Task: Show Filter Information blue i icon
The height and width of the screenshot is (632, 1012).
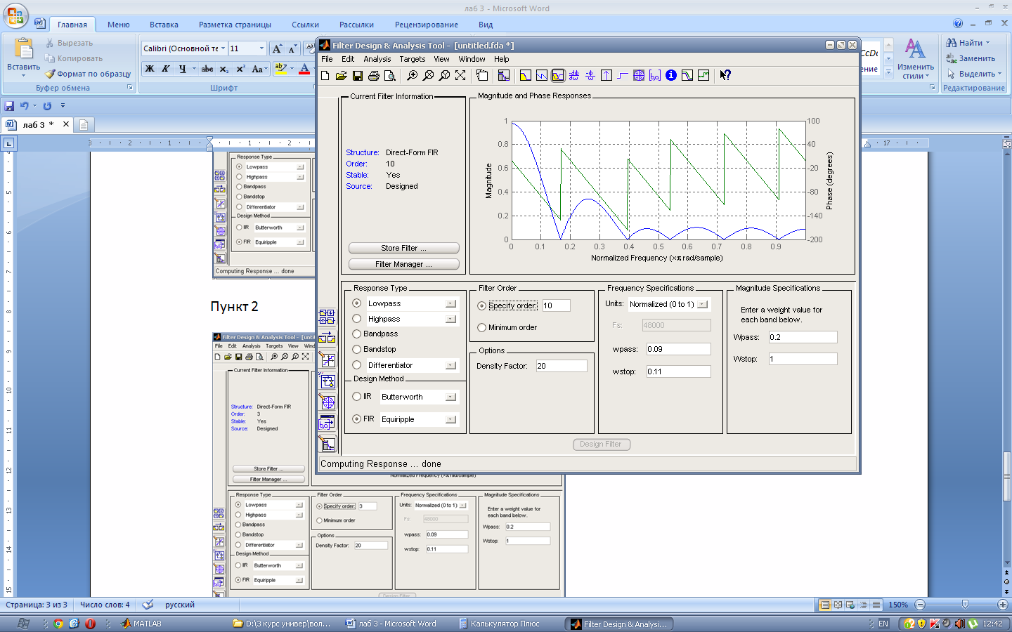Action: [671, 75]
